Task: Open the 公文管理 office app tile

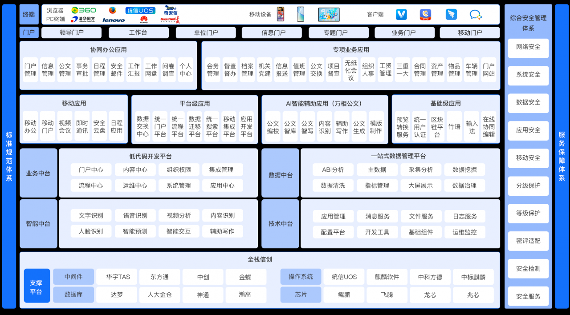Action: click(65, 69)
